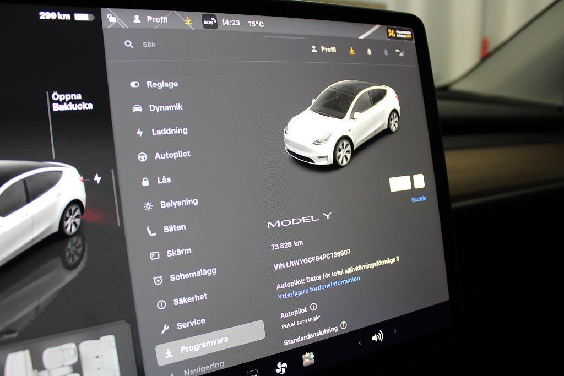This screenshot has width=564, height=376.
Task: Raise volume with the right chevron
Action: coord(394,331)
